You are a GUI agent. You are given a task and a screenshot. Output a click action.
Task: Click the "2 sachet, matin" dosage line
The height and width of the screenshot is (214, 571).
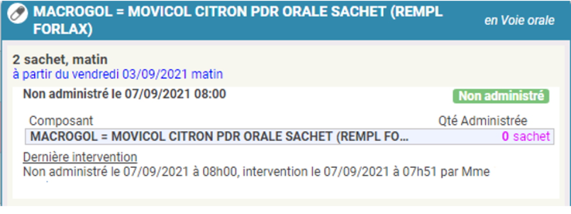pos(60,59)
